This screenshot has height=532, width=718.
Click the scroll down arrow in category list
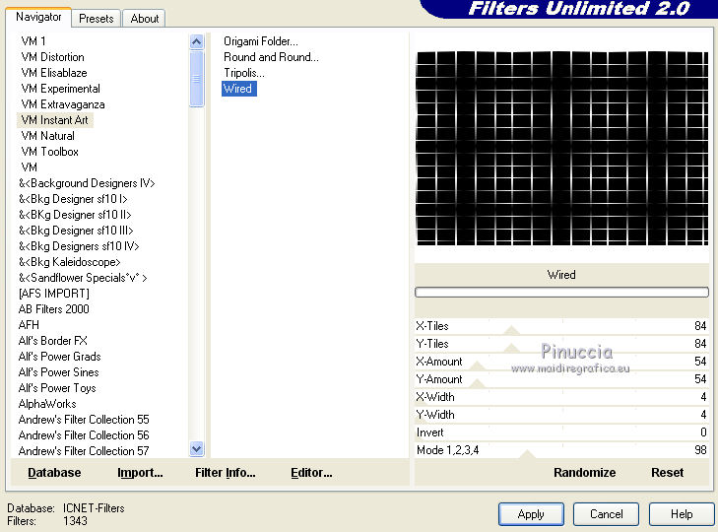(196, 448)
